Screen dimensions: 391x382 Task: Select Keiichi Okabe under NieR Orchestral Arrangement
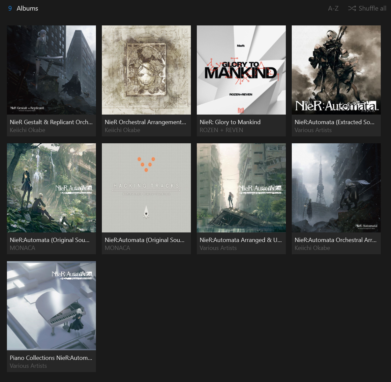pyautogui.click(x=122, y=130)
